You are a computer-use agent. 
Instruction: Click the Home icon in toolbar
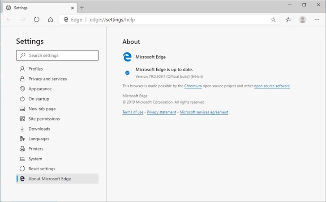click(x=50, y=20)
